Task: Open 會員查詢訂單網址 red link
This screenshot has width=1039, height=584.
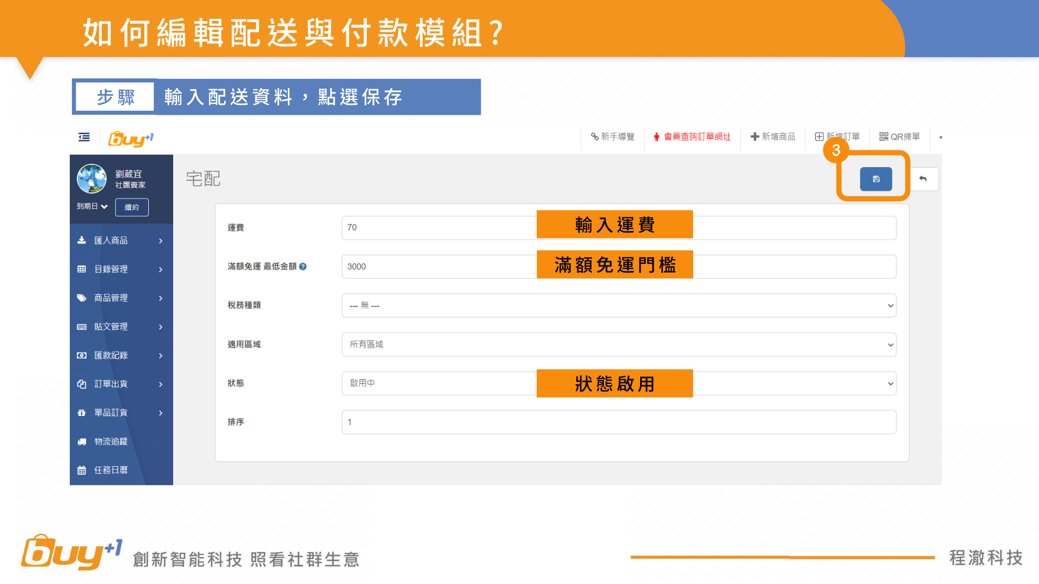Action: [x=692, y=137]
